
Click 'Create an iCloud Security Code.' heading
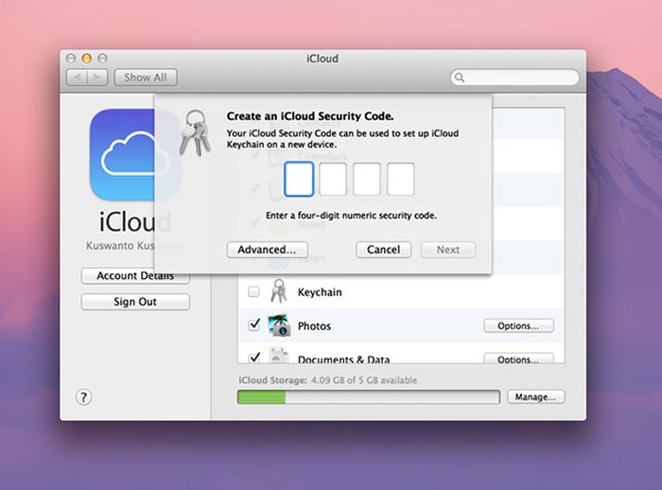tap(310, 116)
